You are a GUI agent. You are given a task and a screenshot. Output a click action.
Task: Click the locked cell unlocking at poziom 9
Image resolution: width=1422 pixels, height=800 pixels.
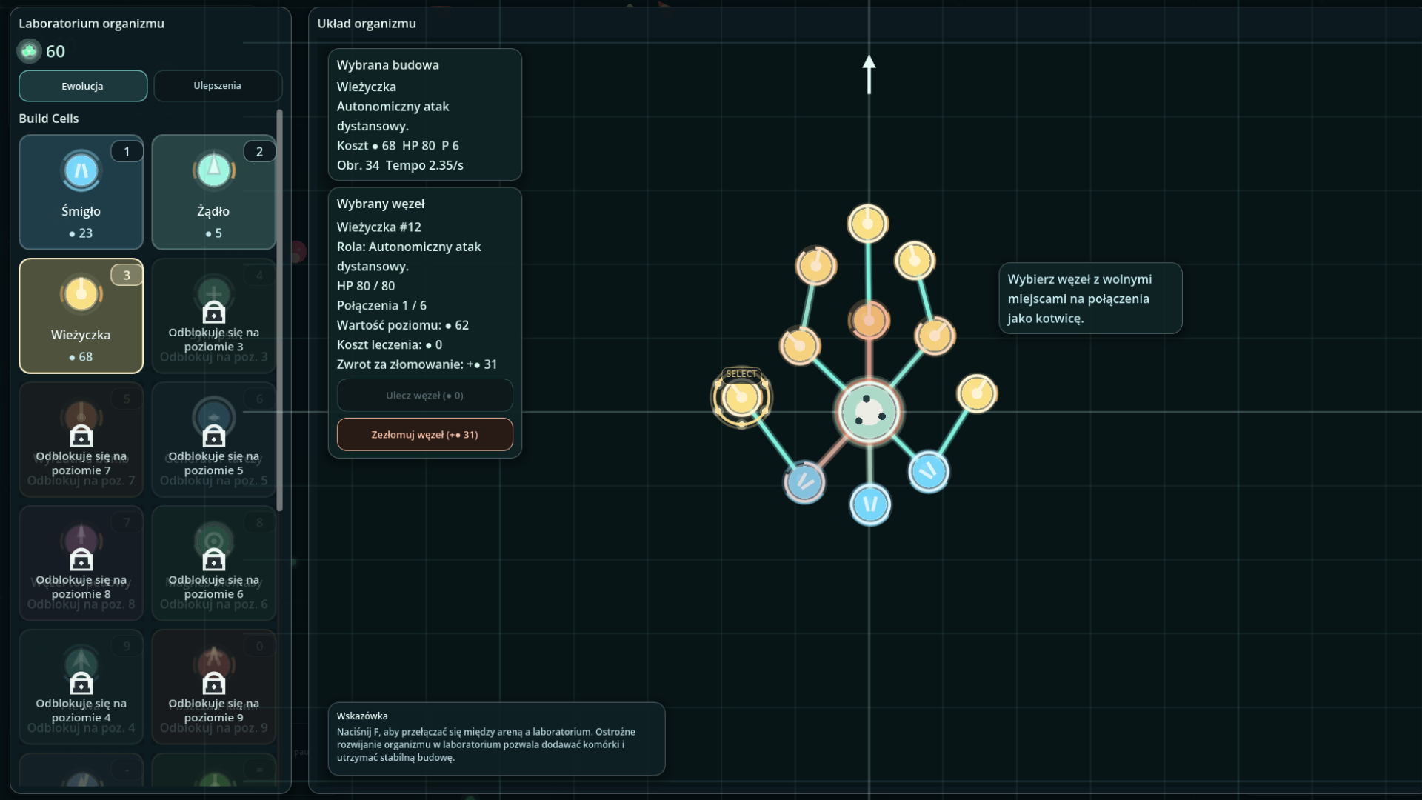tap(213, 687)
